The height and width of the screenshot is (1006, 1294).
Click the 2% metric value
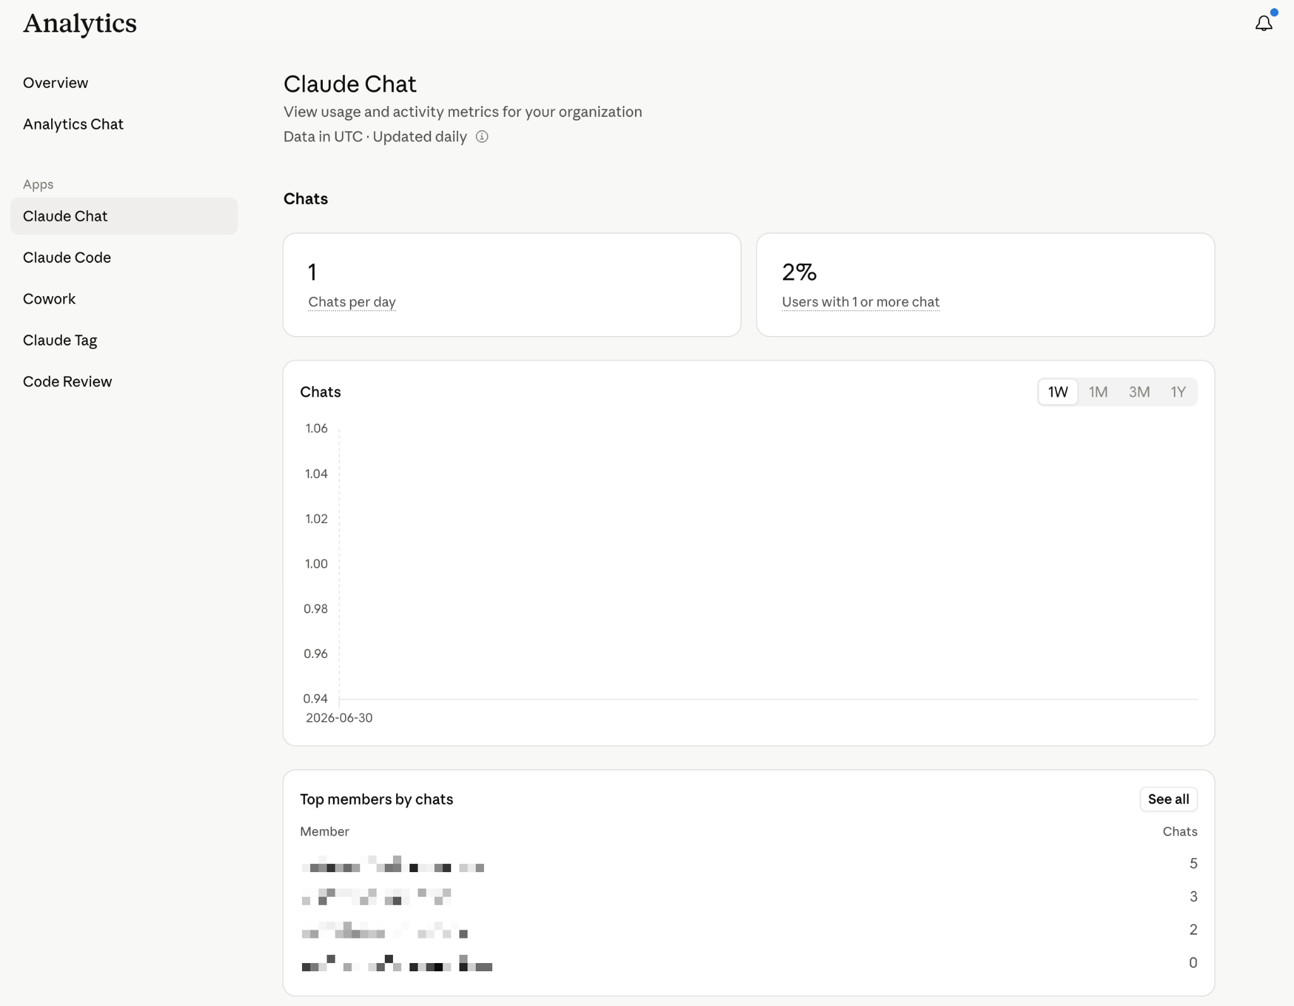click(x=799, y=272)
